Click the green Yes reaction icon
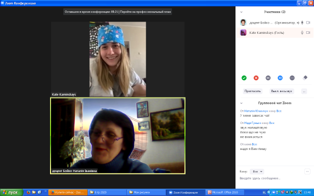The width and height of the screenshot is (314, 196). [x=244, y=78]
